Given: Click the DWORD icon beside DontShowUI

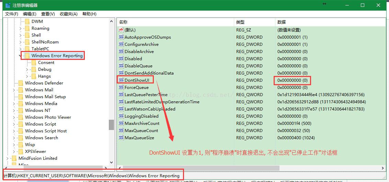Looking at the screenshot, I should point(121,80).
